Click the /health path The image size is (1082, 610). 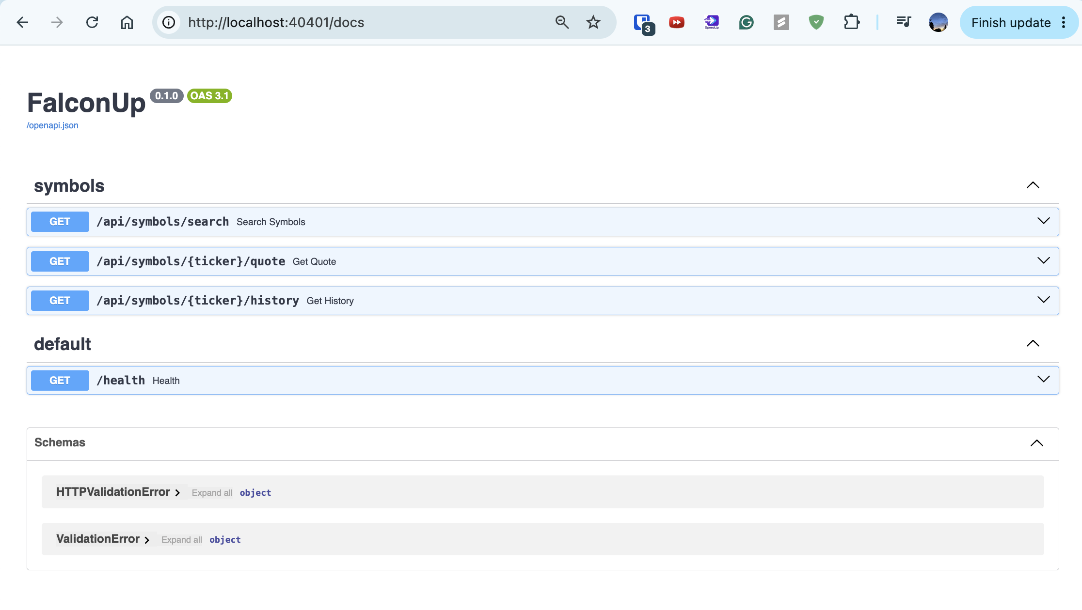(121, 381)
